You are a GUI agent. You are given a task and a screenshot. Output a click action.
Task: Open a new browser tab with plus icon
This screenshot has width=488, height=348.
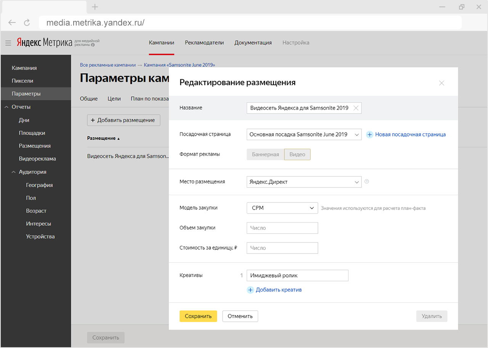point(95,7)
